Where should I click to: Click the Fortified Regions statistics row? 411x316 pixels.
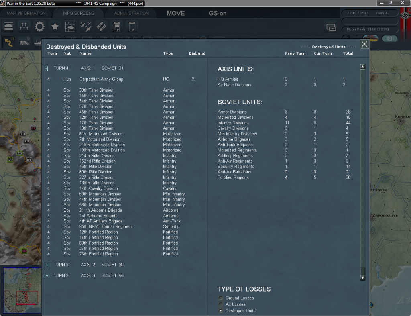285,177
